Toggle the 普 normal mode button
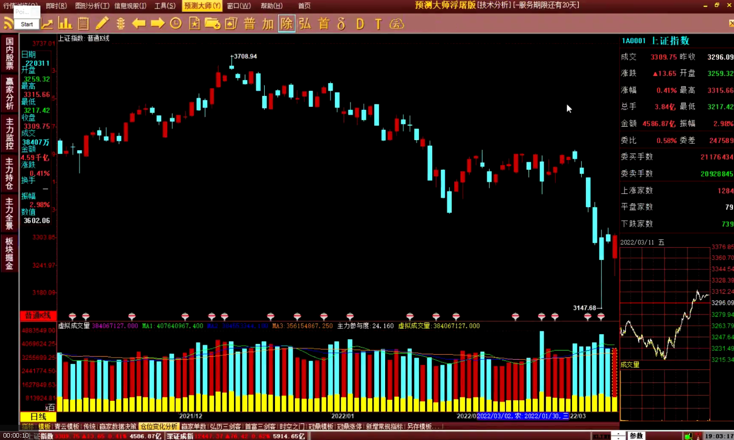This screenshot has height=440, width=734. (250, 23)
